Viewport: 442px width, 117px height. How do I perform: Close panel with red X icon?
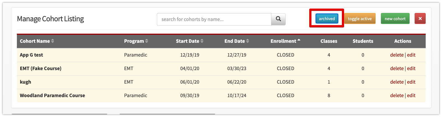click(x=420, y=19)
